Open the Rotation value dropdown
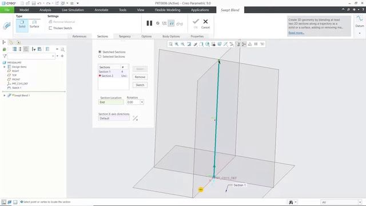The height and width of the screenshot is (206, 366). click(x=142, y=102)
